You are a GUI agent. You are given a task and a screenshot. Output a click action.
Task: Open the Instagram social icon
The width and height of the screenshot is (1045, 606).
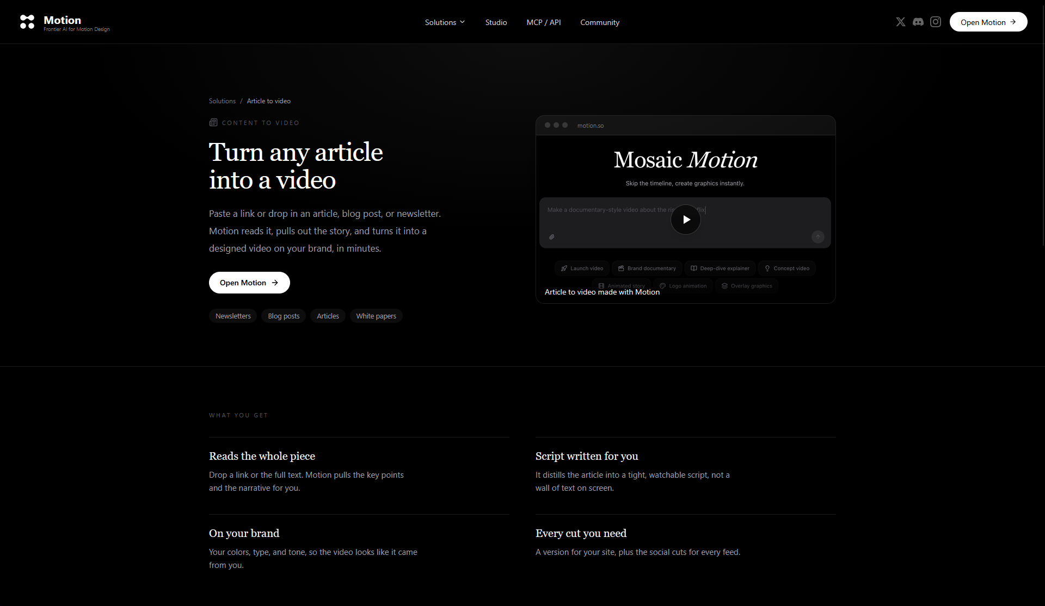pos(936,22)
